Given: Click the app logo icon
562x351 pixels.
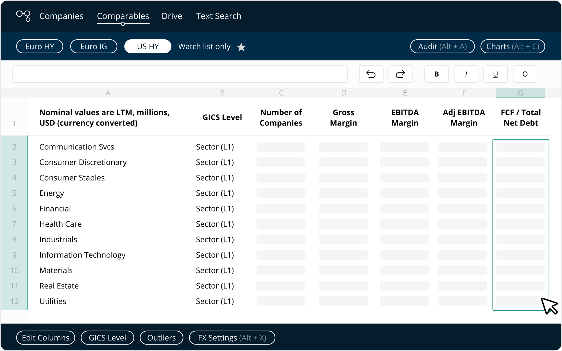Looking at the screenshot, I should (23, 16).
